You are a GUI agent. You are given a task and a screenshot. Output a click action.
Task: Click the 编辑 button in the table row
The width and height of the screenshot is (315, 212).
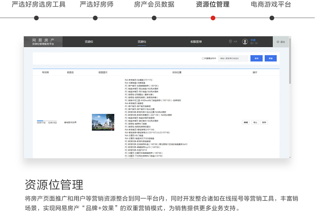point(246,122)
